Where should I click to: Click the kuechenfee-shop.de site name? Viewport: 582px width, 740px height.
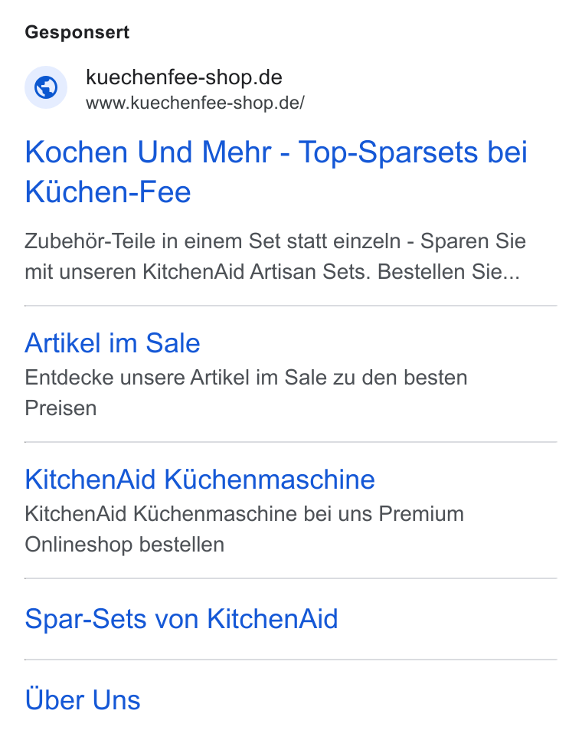[x=184, y=77]
